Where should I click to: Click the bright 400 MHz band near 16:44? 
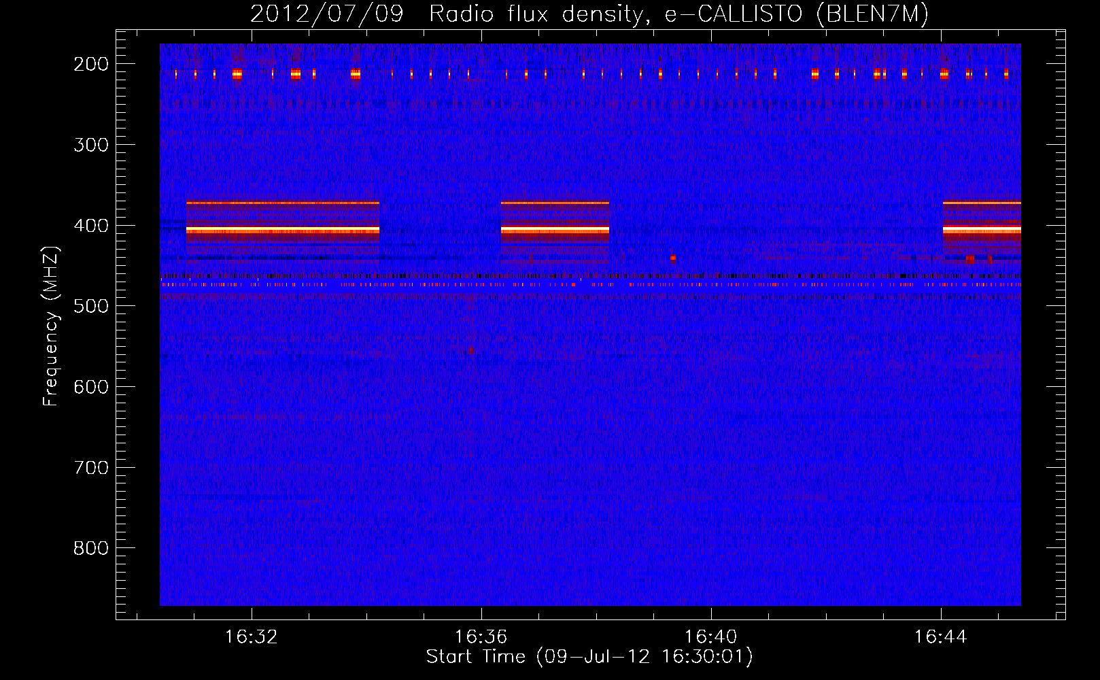pos(982,231)
